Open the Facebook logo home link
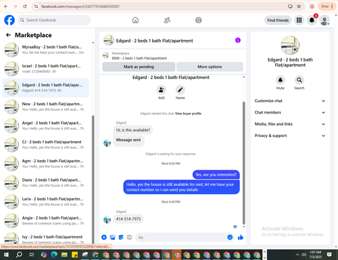 (9, 20)
